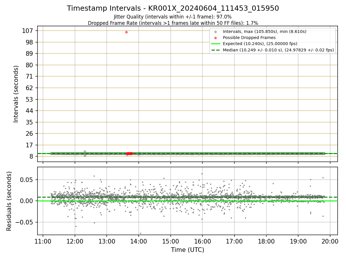Click the x-axis tick label '18:00'

266,242
